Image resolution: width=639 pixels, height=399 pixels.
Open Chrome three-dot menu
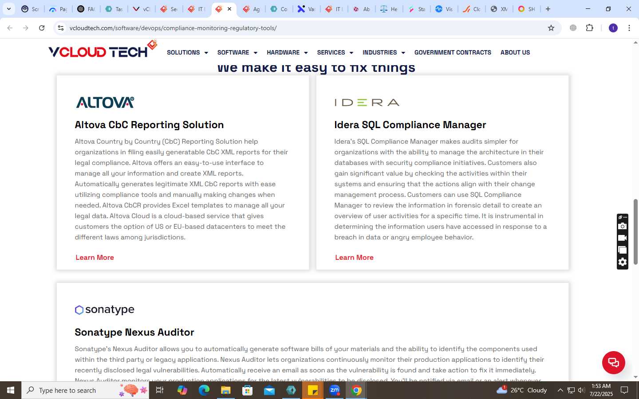click(x=629, y=28)
